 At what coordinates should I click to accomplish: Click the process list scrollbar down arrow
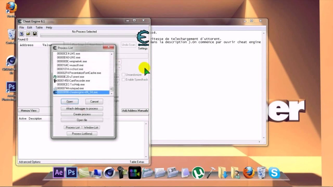point(112,93)
